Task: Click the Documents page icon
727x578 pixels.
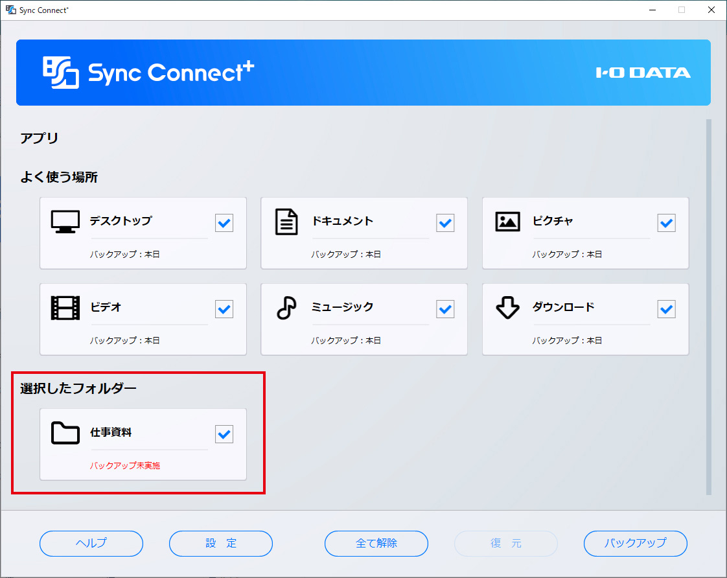Action: [286, 222]
